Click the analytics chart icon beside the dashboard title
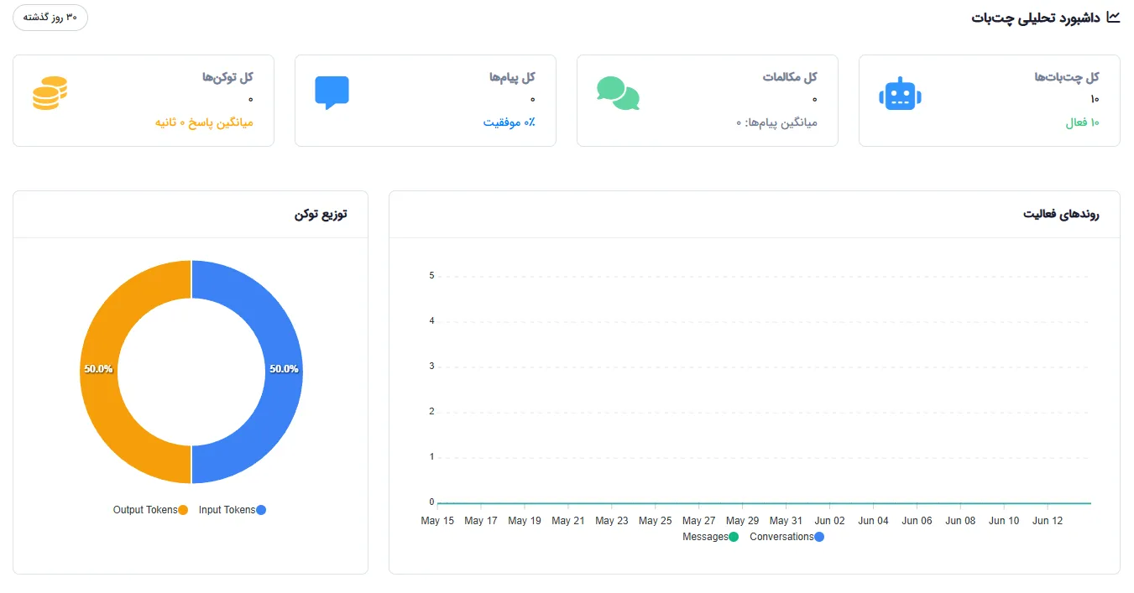Image resolution: width=1134 pixels, height=593 pixels. tap(1113, 17)
